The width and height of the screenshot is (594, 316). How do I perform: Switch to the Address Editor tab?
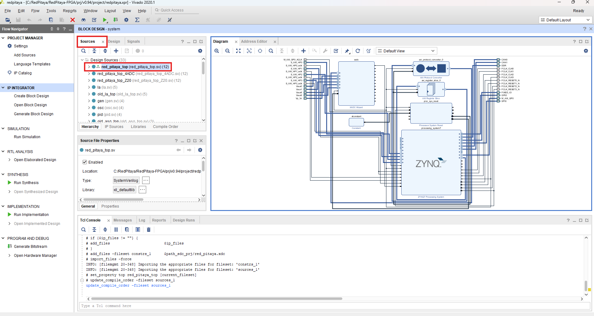254,42
